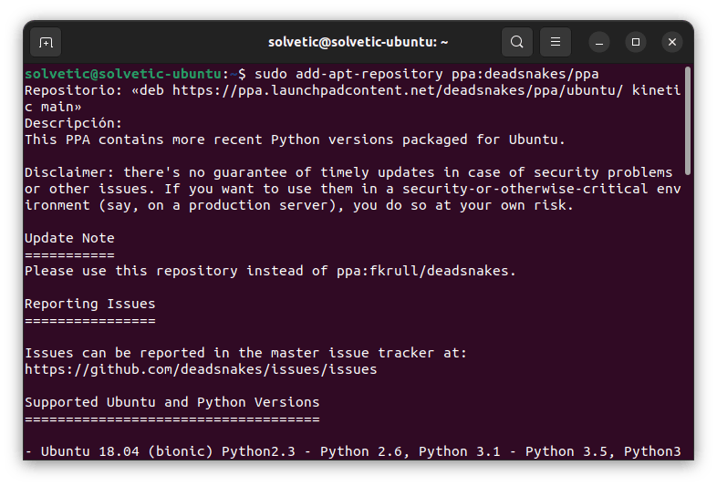This screenshot has height=486, width=717.
Task: Click the window title solvetic@solvetic-ubuntu
Action: [x=358, y=42]
